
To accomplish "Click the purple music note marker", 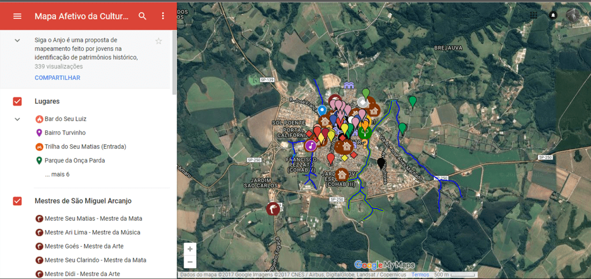I will pyautogui.click(x=311, y=145).
